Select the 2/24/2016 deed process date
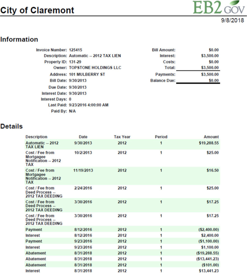 83,188
